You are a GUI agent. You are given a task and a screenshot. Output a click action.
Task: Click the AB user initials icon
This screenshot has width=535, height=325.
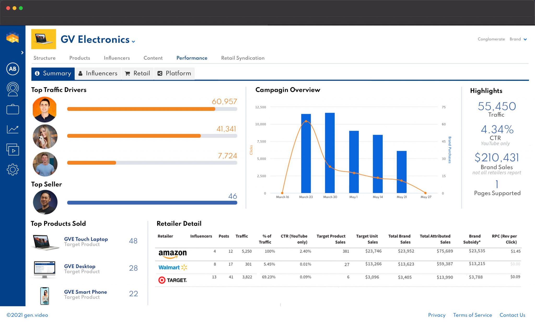[x=13, y=69]
